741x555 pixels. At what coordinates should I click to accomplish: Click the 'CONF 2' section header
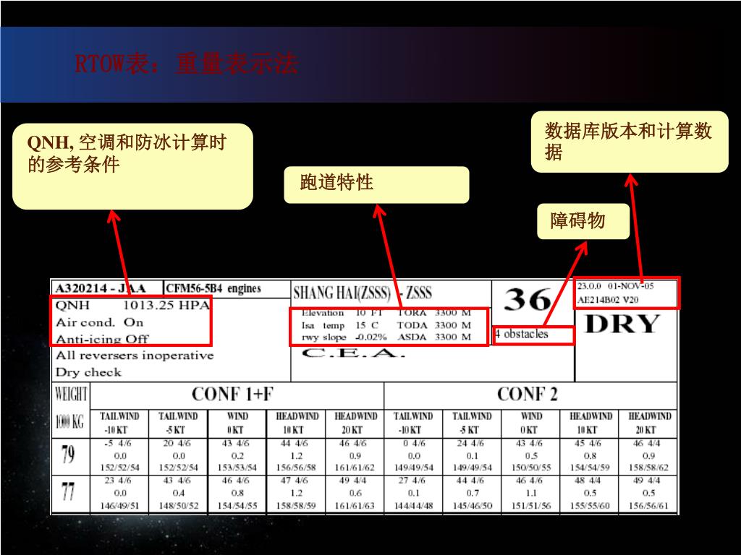point(527,394)
